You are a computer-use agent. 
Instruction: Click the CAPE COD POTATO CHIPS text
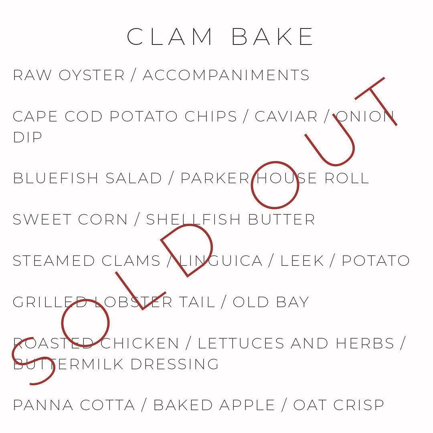(125, 117)
